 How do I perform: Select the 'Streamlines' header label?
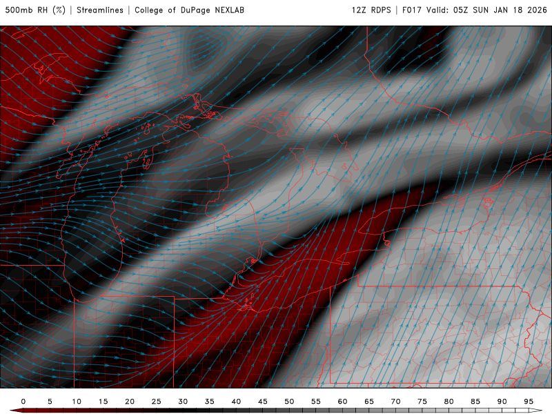100,10
